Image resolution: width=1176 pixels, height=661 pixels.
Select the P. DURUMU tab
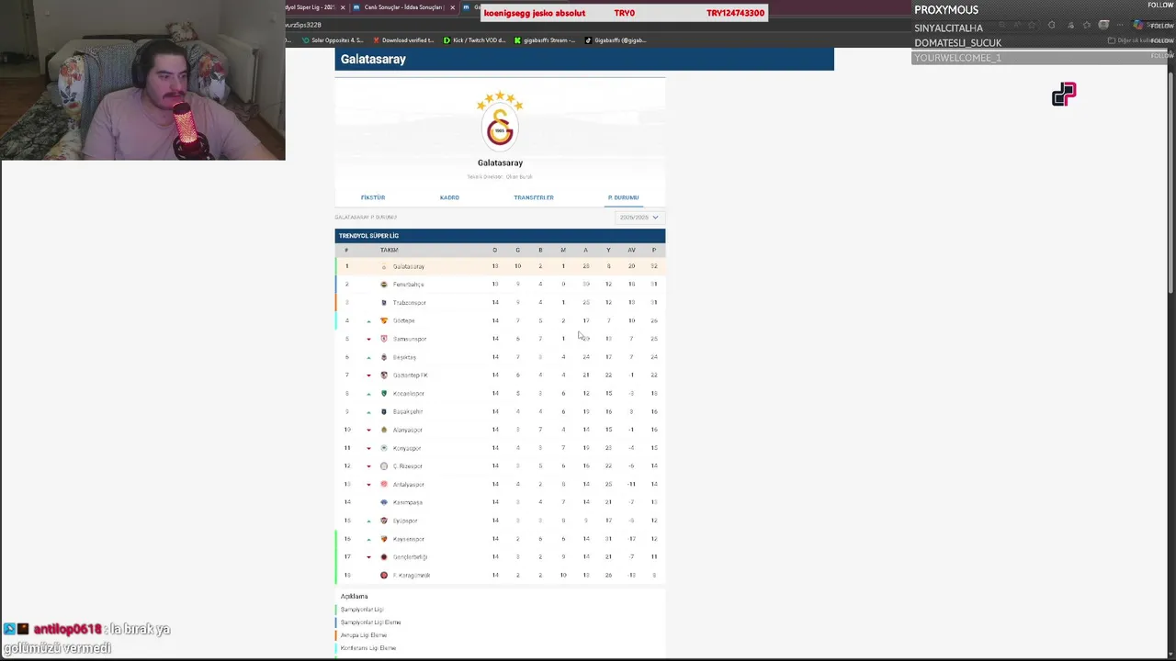(x=623, y=197)
